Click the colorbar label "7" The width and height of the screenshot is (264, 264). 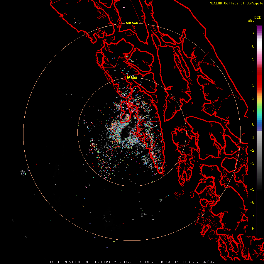point(253,33)
